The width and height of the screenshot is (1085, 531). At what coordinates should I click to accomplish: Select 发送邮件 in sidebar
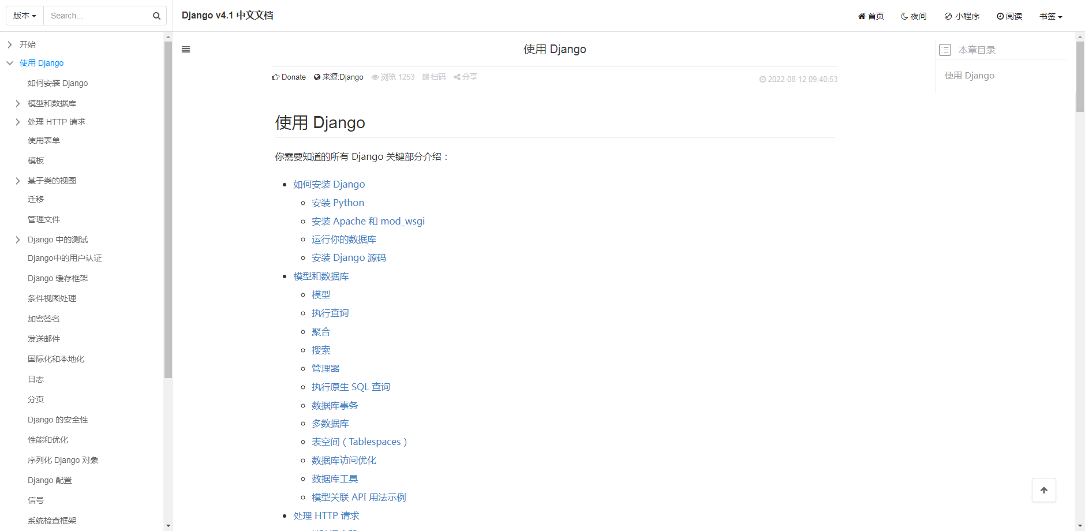(x=44, y=339)
